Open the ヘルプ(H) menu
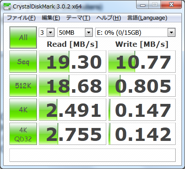The image size is (185, 169). 109,18
